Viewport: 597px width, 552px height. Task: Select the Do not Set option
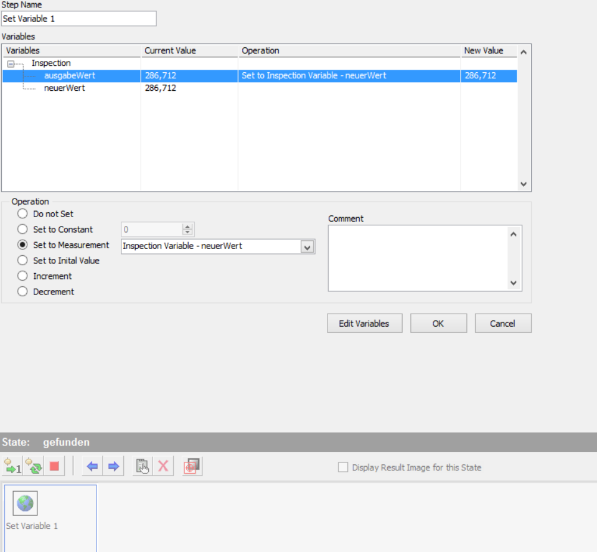point(22,213)
